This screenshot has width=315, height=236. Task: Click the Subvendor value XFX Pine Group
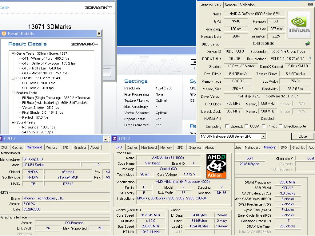(x=289, y=51)
